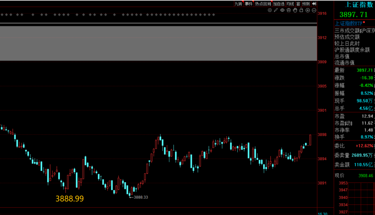The image size is (375, 215).
Task: Zoom out with the minus icon
Action: (314, 10)
